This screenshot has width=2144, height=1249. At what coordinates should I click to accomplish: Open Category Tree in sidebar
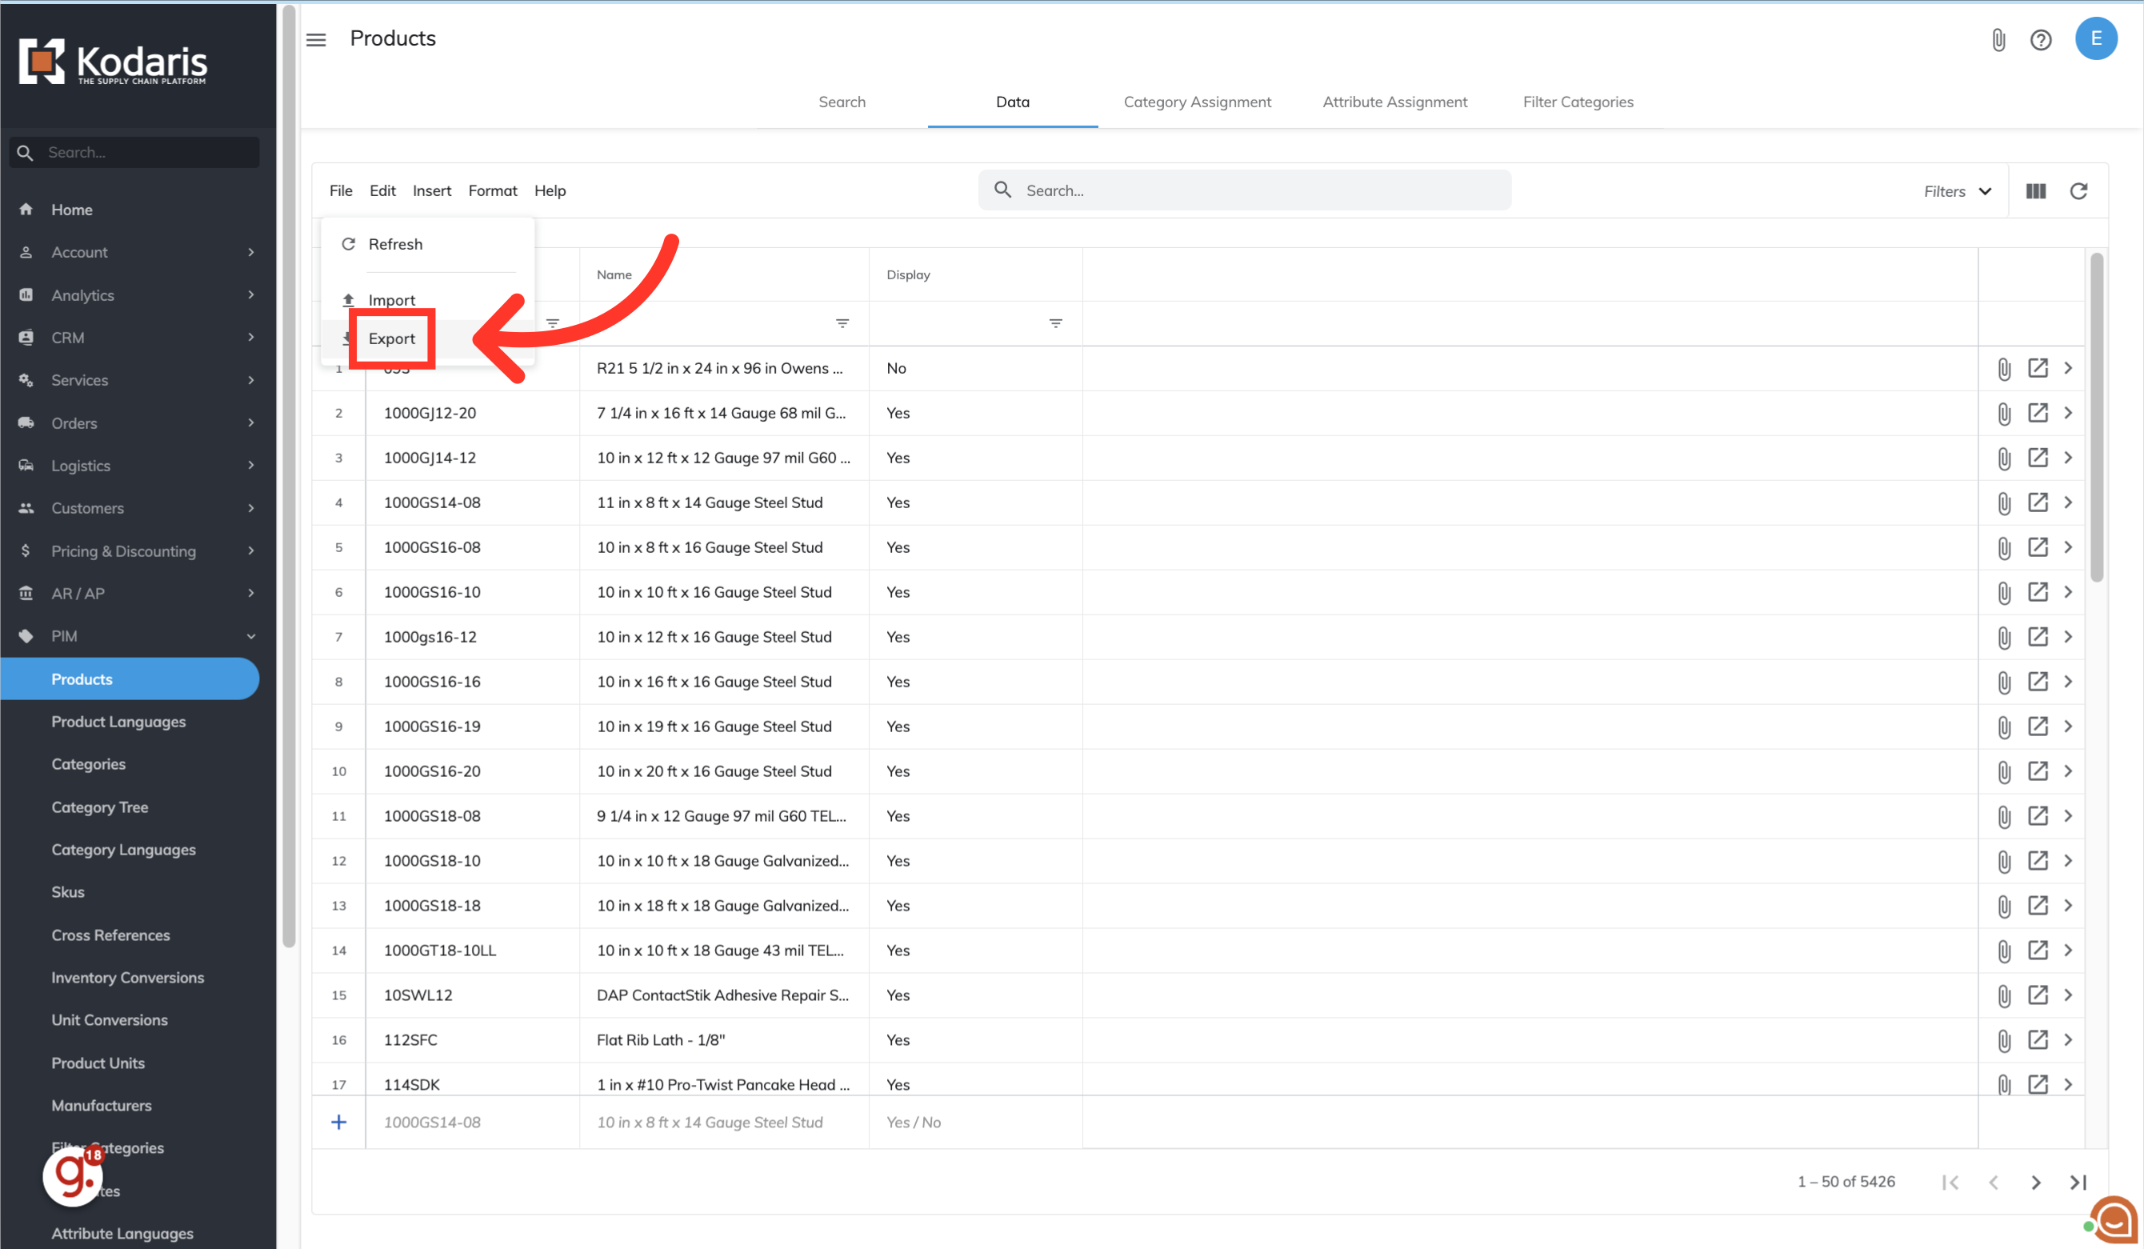click(99, 807)
